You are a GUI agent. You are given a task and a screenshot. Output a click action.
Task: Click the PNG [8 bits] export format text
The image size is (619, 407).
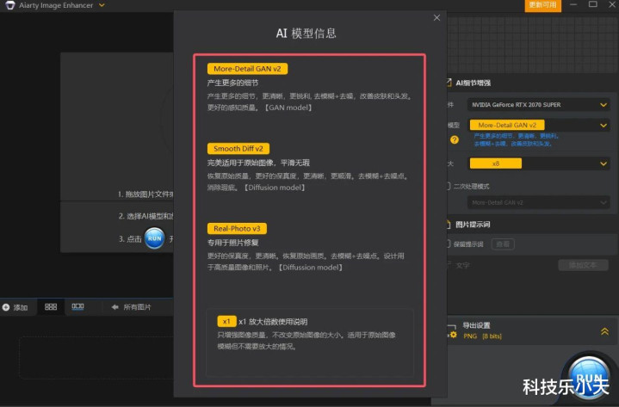click(x=482, y=336)
